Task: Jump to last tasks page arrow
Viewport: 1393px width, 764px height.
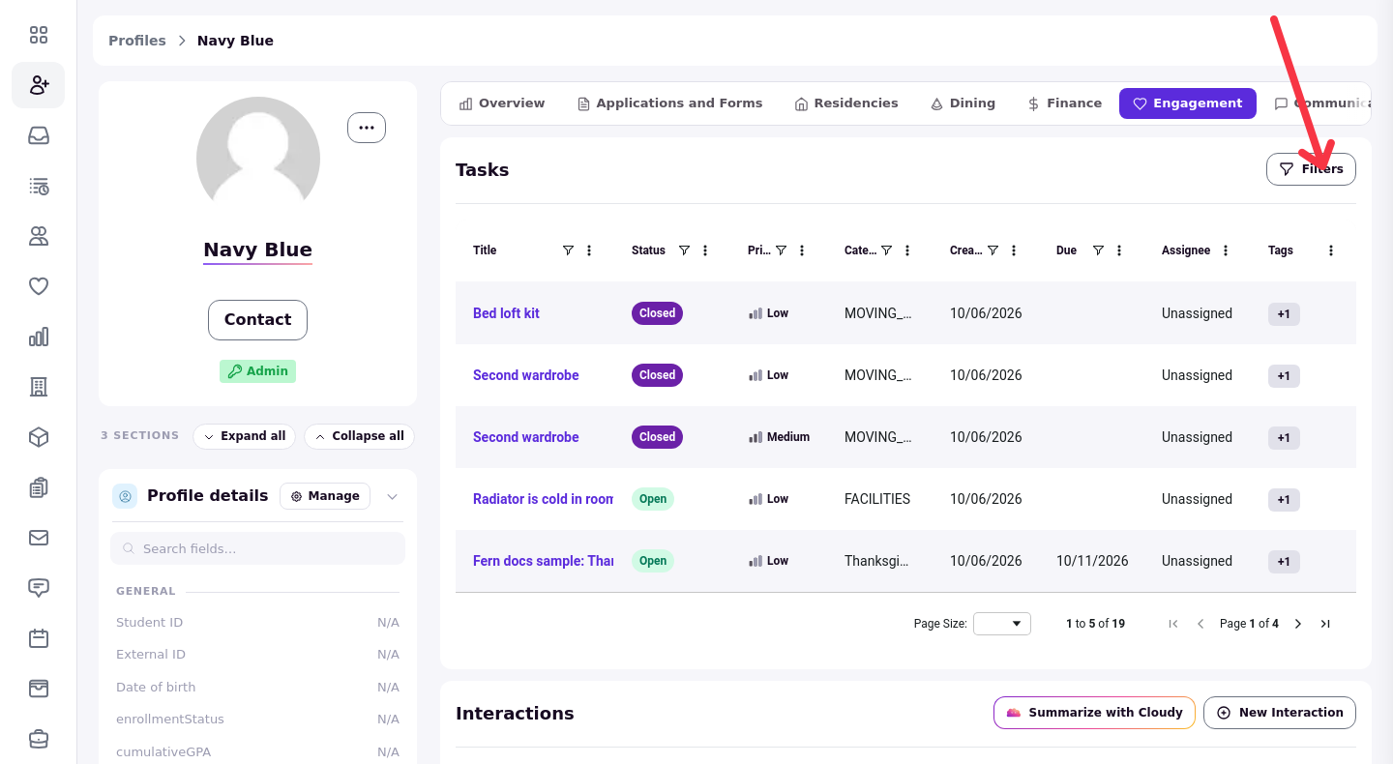Action: (x=1325, y=624)
